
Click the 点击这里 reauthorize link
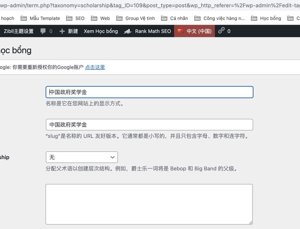point(95,67)
